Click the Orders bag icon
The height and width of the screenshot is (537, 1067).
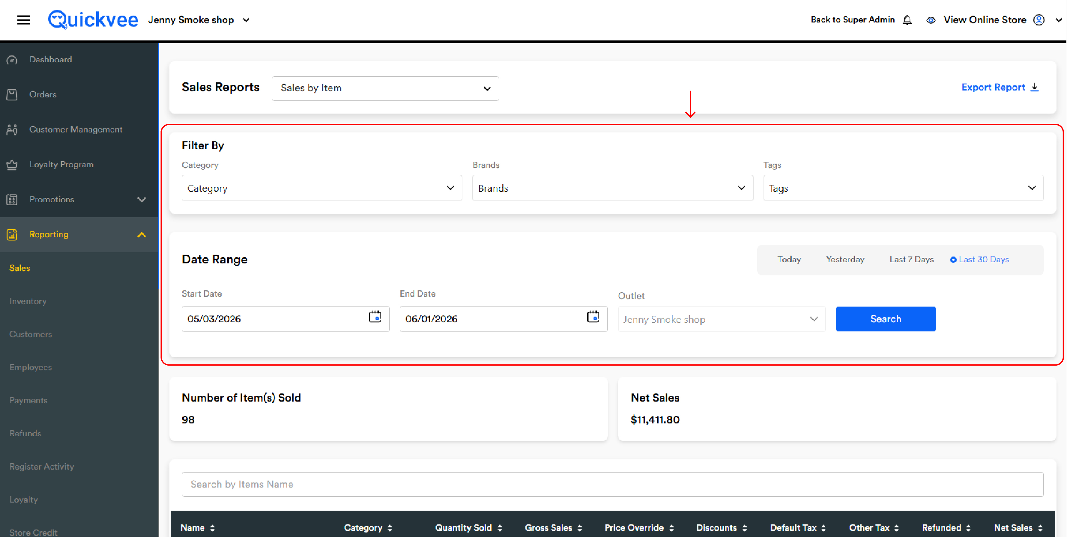coord(12,94)
